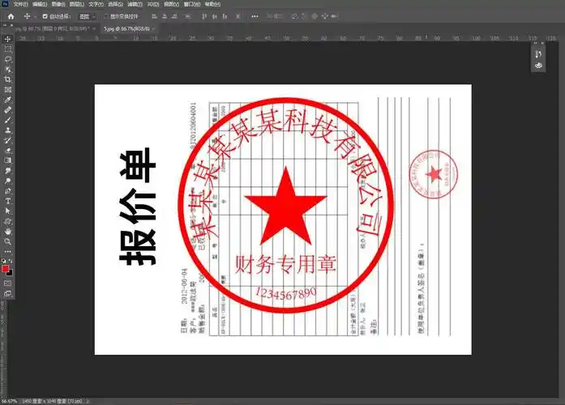Open the 3D(D) menu
565x405 pixels.
(x=153, y=4)
